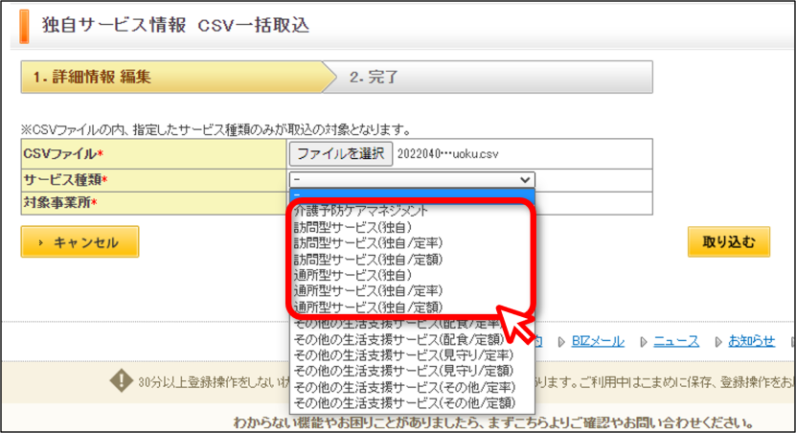Open the ニュース link
The width and height of the screenshot is (796, 433).
(675, 342)
